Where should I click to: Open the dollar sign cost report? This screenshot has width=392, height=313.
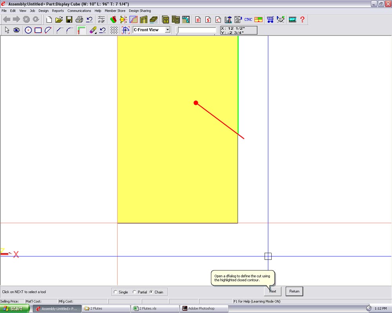[208, 20]
